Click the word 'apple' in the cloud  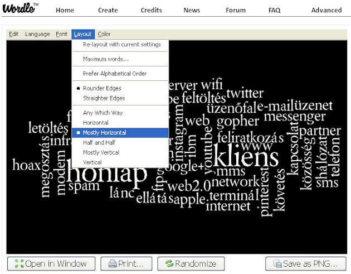[x=189, y=201]
